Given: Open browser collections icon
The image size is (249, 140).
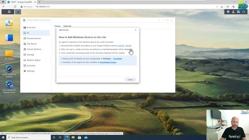Looking at the screenshot, I should (x=233, y=7).
